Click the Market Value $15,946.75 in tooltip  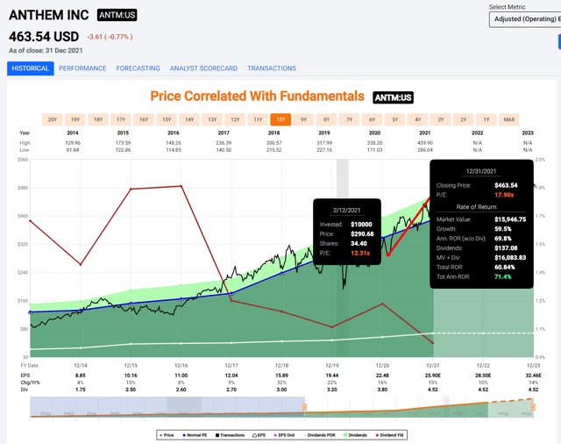coord(510,219)
